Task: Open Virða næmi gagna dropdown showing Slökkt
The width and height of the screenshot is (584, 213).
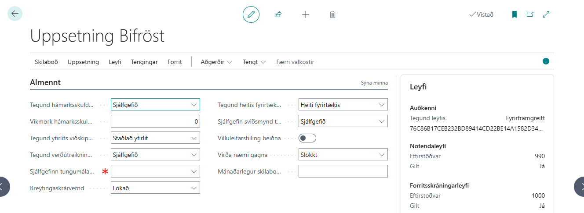Action: pyautogui.click(x=343, y=154)
